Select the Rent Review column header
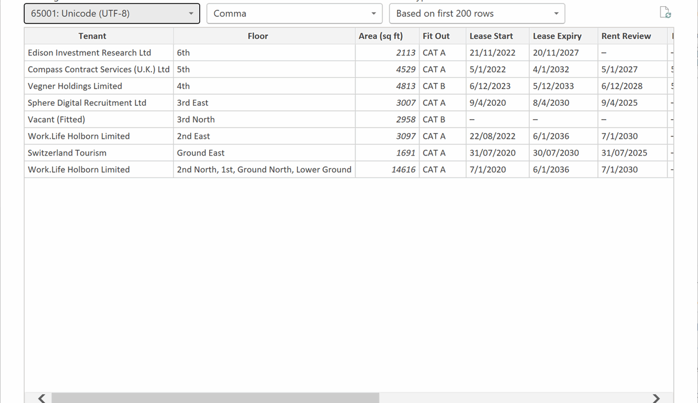This screenshot has height=403, width=698. click(x=632, y=36)
